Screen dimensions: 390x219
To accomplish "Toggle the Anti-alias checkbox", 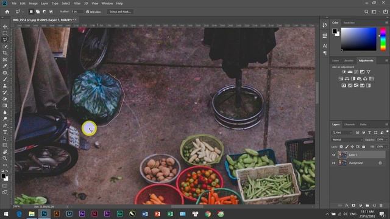I will pyautogui.click(x=88, y=12).
